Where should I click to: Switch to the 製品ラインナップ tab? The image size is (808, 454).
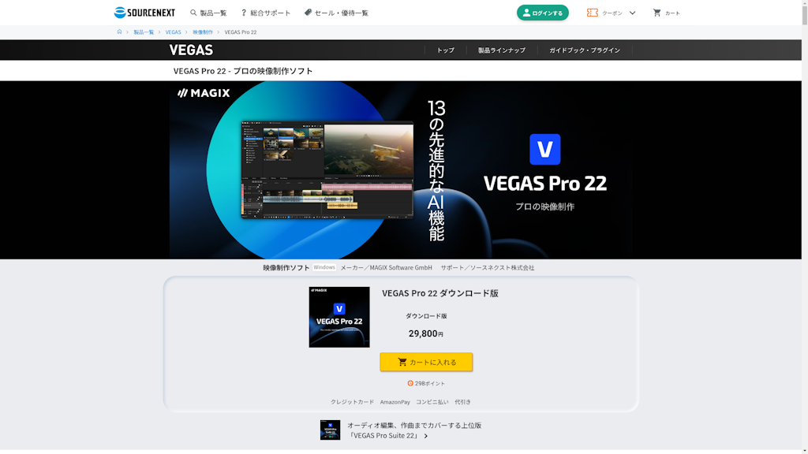[x=501, y=50]
